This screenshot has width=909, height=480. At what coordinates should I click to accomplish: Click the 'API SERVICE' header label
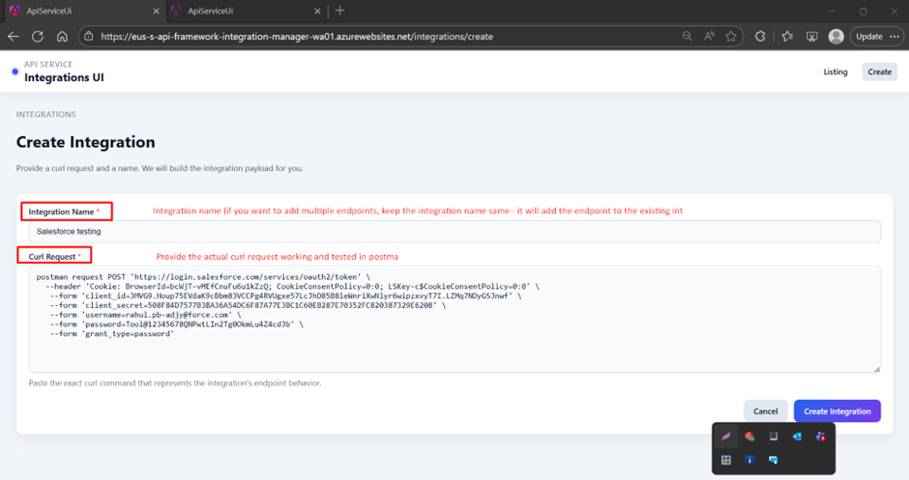pyautogui.click(x=48, y=65)
